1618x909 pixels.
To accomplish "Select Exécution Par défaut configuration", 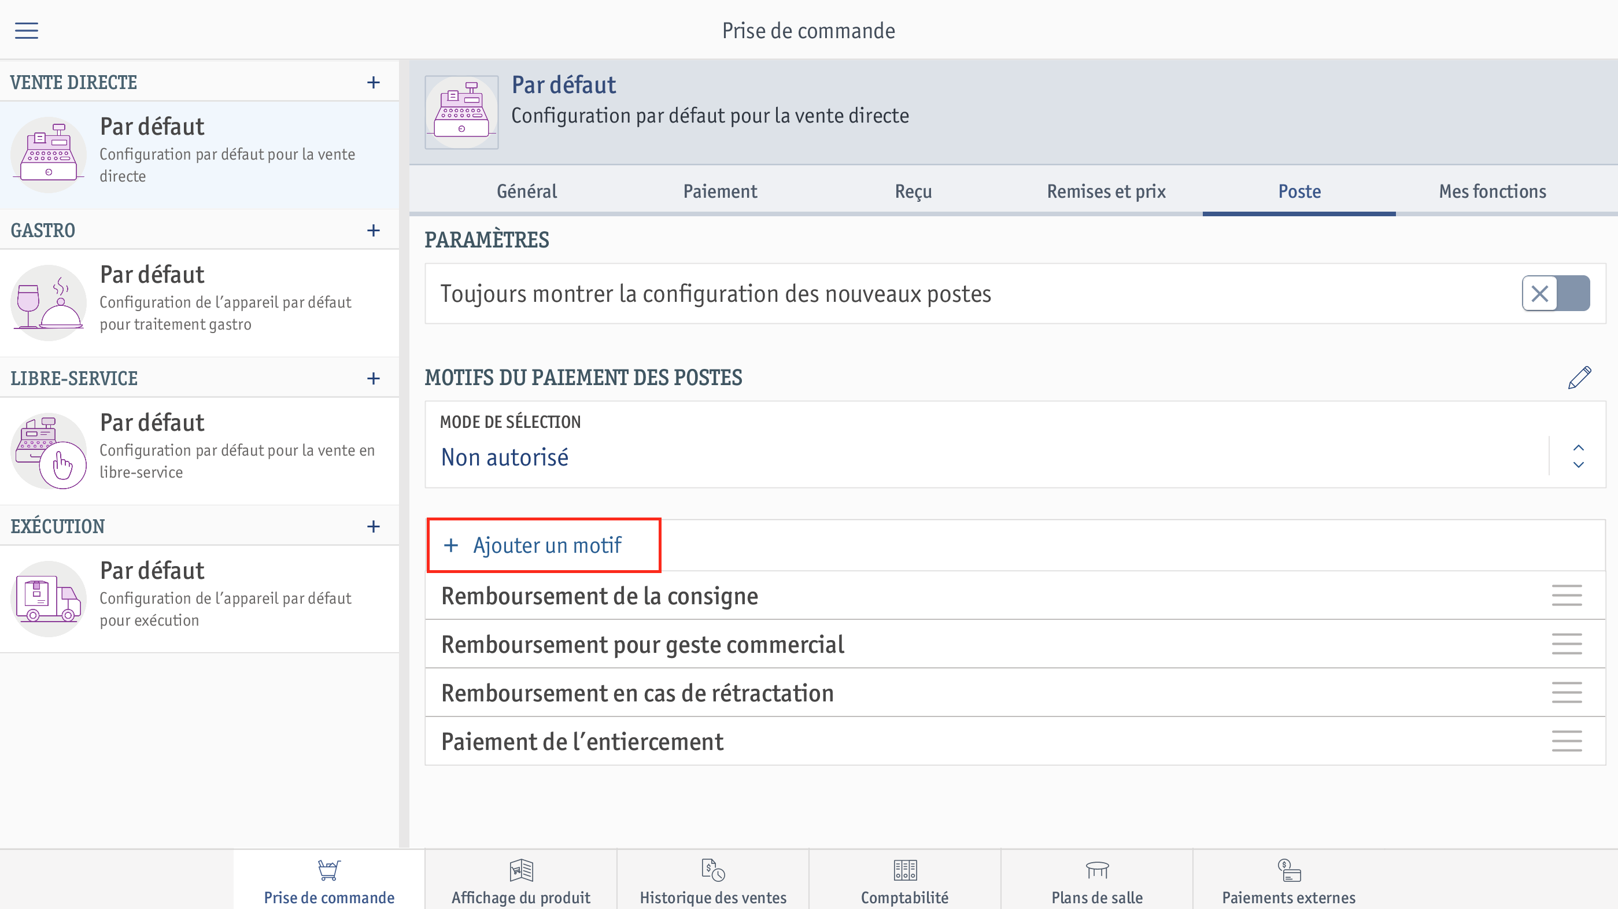I will (199, 598).
